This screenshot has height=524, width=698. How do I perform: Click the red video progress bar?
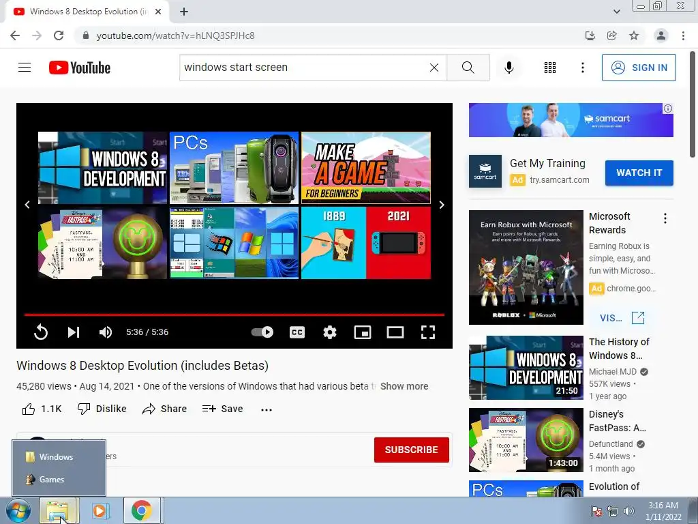pos(234,315)
